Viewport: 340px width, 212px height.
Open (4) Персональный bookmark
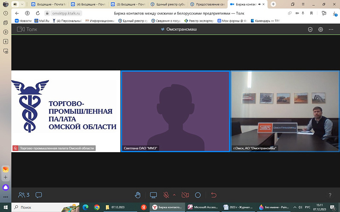pos(67,21)
